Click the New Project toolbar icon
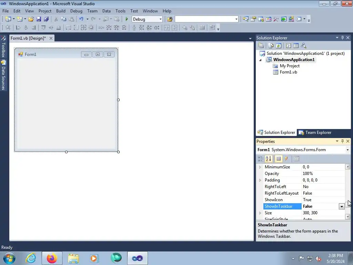Viewport: 353px width, 265px height. (8, 19)
